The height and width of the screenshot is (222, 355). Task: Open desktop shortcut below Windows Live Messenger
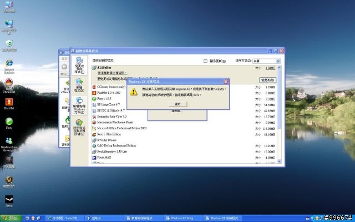pyautogui.click(x=9, y=162)
